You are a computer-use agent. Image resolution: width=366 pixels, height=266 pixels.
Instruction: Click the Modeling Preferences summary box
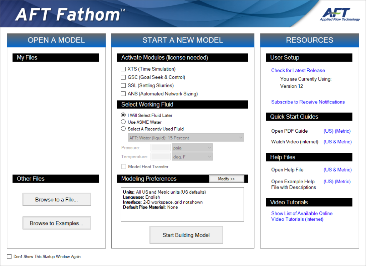pyautogui.click(x=182, y=204)
